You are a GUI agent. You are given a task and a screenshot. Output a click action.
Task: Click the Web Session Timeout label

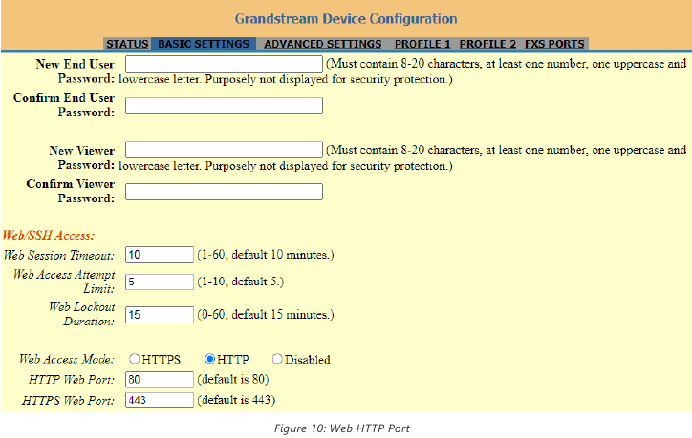pyautogui.click(x=59, y=255)
